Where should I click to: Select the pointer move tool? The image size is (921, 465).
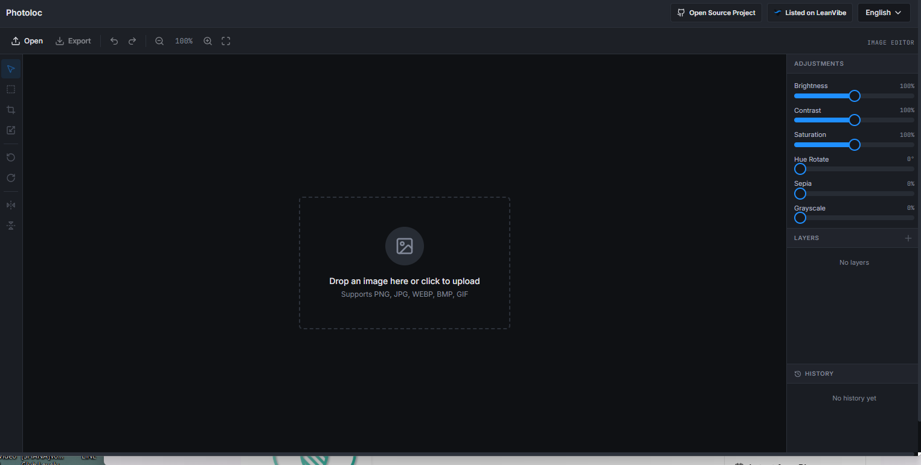coord(11,69)
